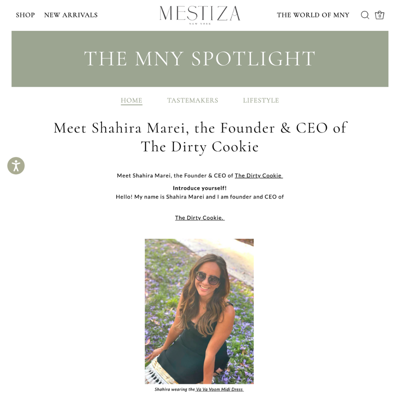Open standalone 'The Dirty Cookie.' link above photo

point(200,218)
